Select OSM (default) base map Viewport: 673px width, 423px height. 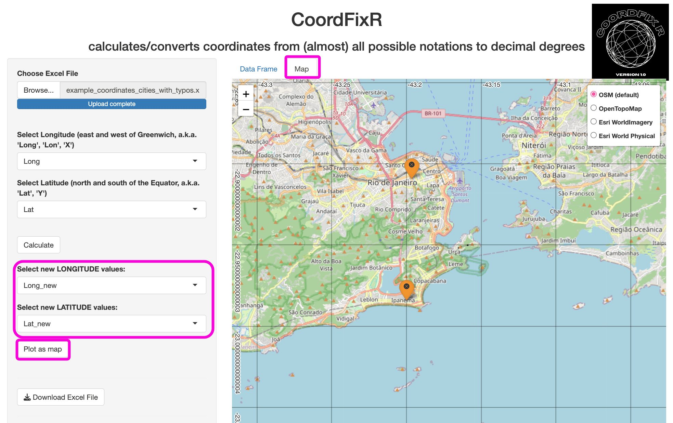594,94
